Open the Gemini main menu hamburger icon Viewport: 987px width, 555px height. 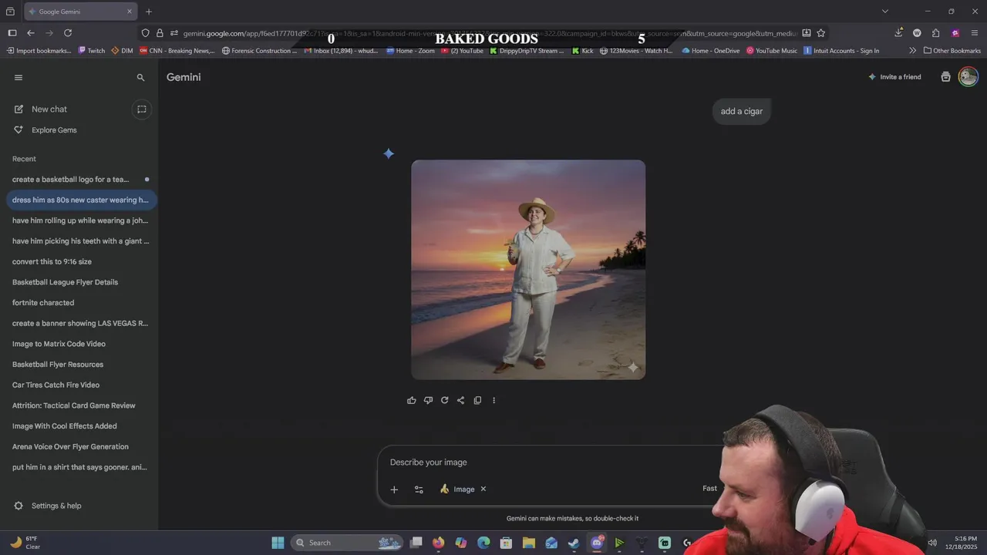[19, 77]
